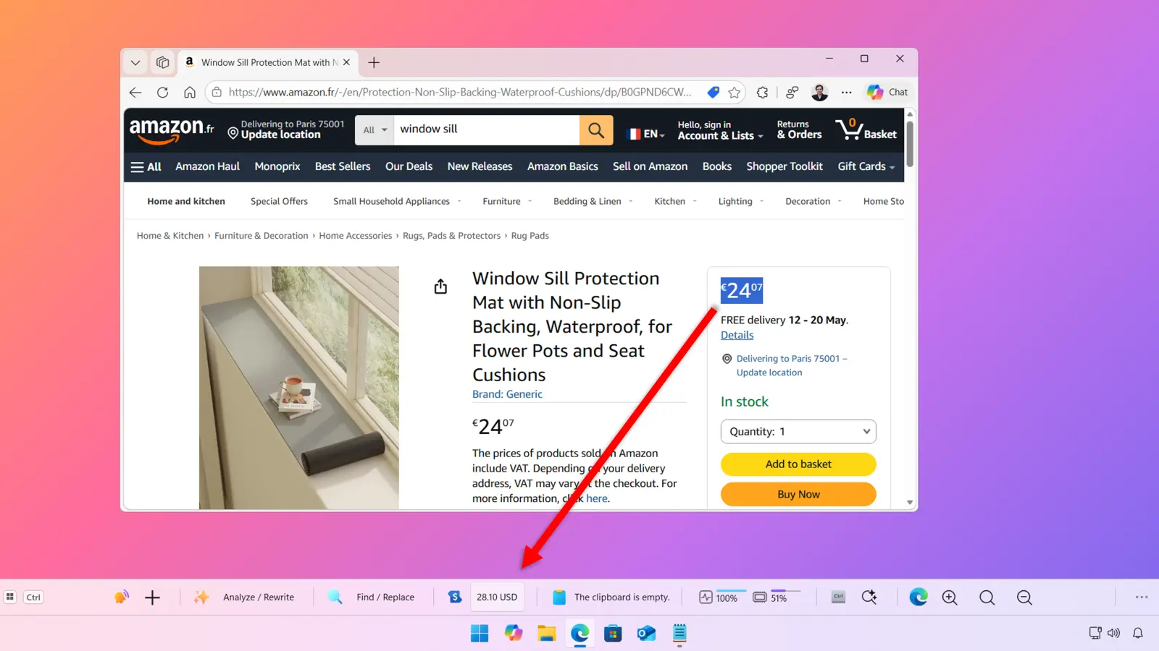
Task: Click the Find / Replace magnifier icon
Action: click(335, 597)
